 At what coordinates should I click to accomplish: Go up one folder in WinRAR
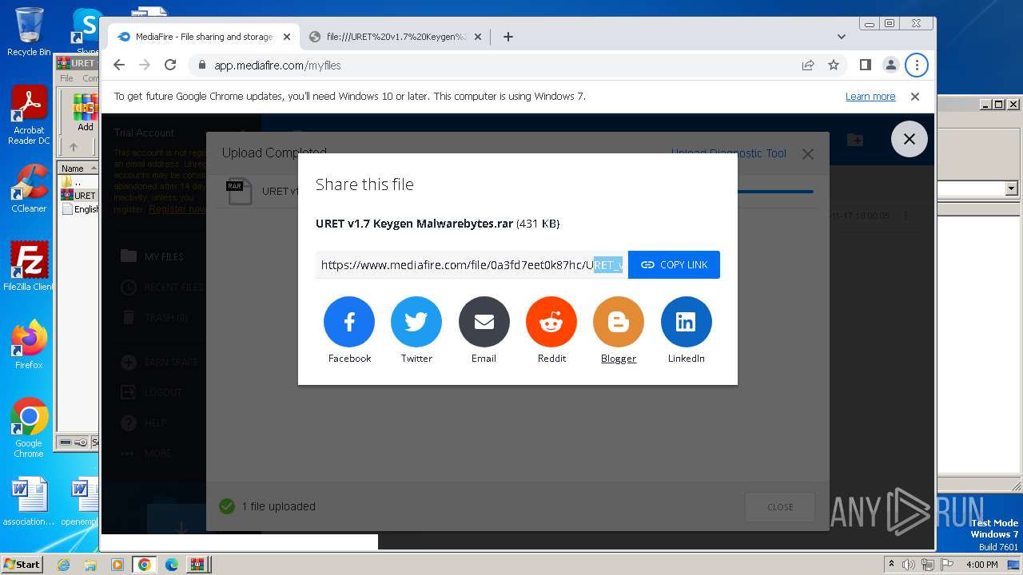pyautogui.click(x=74, y=147)
